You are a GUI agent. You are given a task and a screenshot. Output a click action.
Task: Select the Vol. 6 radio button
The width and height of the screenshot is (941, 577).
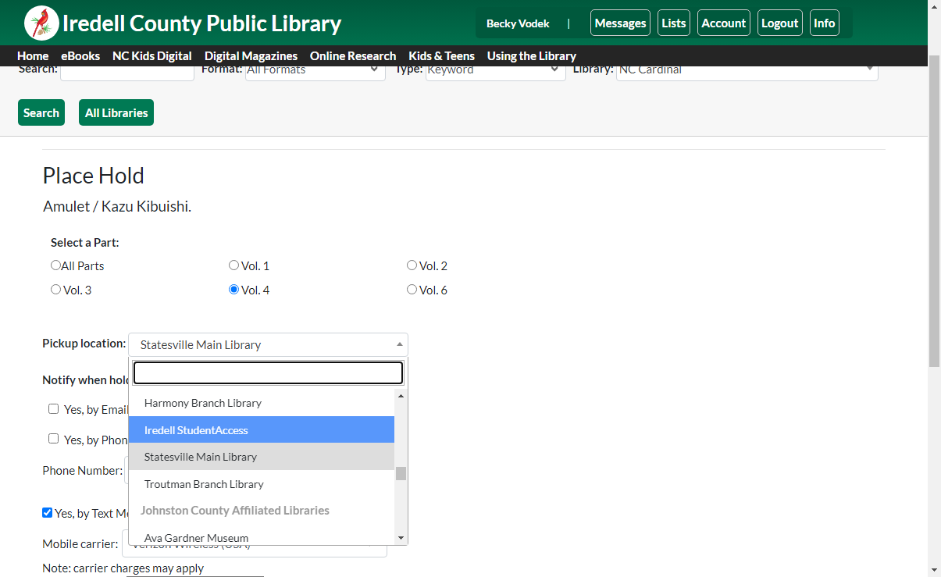pos(412,290)
